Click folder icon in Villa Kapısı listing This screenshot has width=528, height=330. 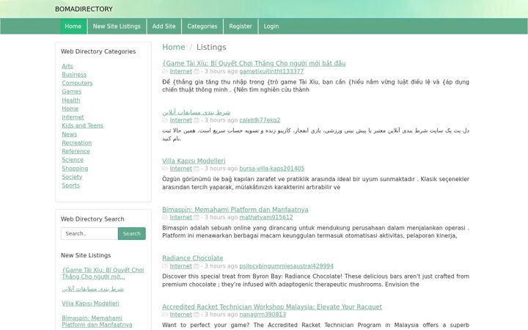pos(165,169)
